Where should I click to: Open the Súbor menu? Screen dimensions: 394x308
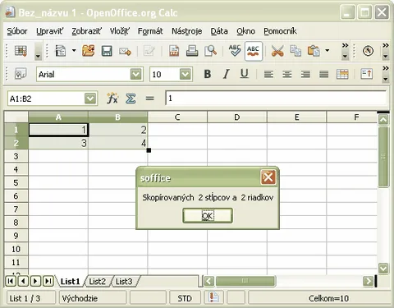[17, 31]
